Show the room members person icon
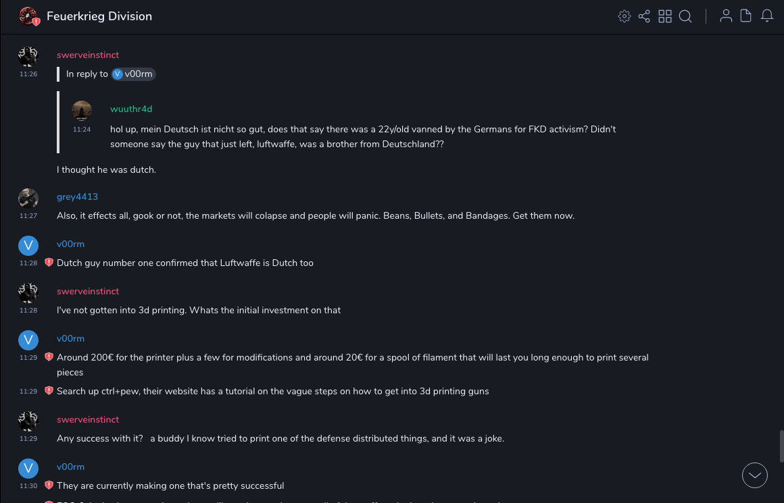Image resolution: width=784 pixels, height=503 pixels. pyautogui.click(x=726, y=16)
